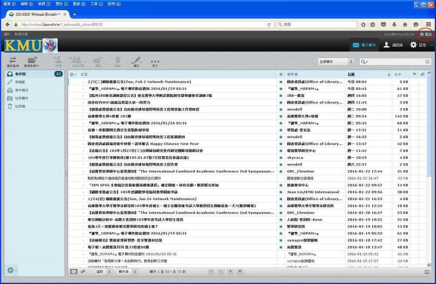Bookmark this page with the star icon
436x284 pixels.
363,24
